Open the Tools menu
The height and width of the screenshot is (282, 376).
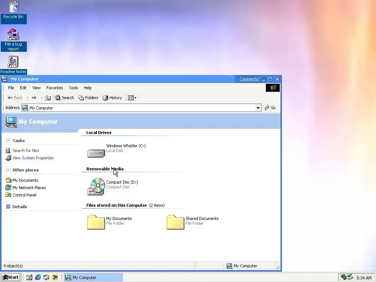tap(73, 88)
